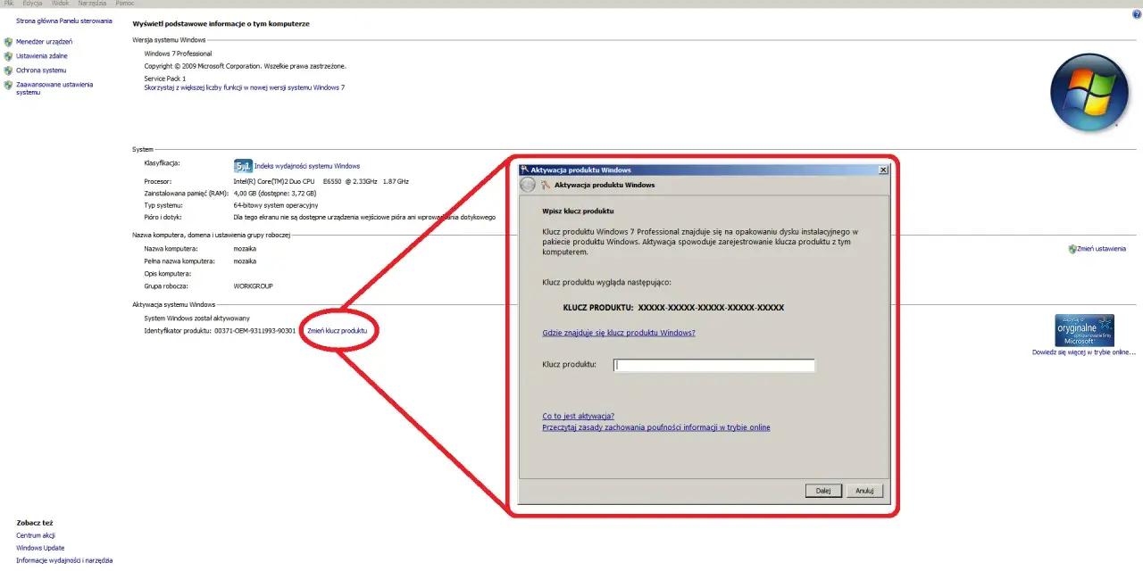Open Menedżer urządzeń link
This screenshot has height=571, width=1143.
coord(45,42)
